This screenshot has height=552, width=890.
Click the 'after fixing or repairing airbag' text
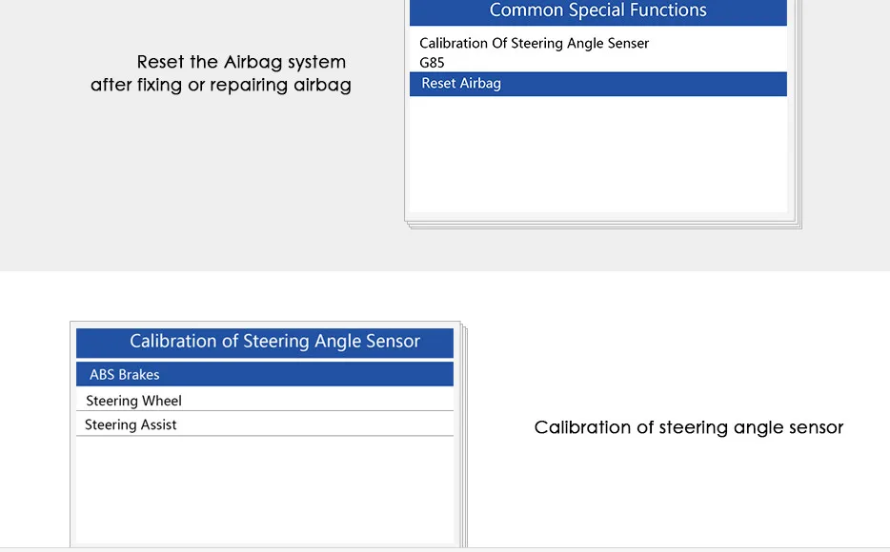(221, 85)
